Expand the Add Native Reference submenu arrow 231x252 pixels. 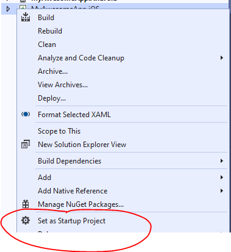222,191
